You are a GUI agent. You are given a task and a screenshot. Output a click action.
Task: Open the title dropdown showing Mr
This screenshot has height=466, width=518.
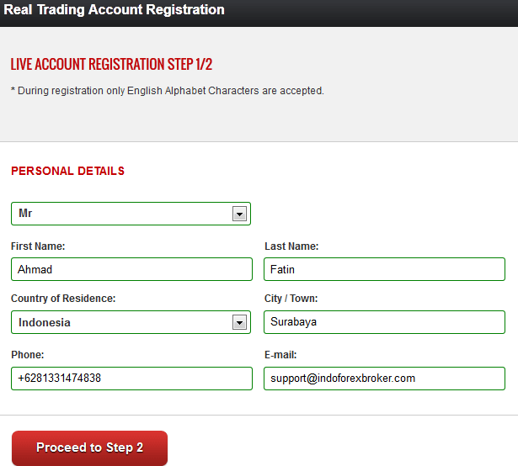pos(131,214)
